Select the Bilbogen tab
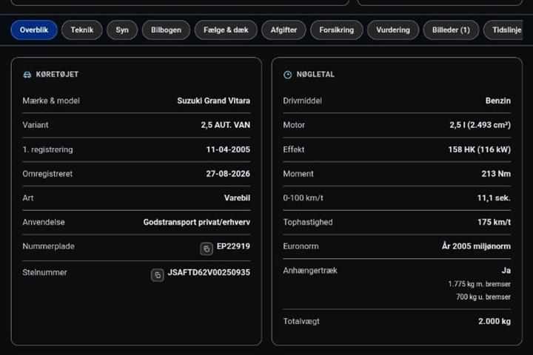The image size is (533, 355). pos(166,30)
